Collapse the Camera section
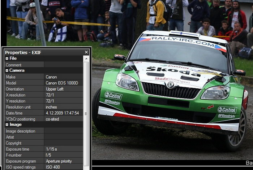Image resolution: width=253 pixels, height=170 pixels. [7, 70]
